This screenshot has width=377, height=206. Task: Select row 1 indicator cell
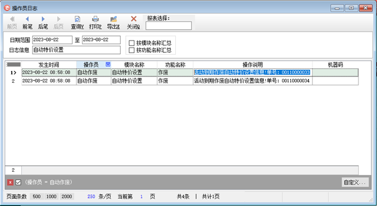point(13,73)
